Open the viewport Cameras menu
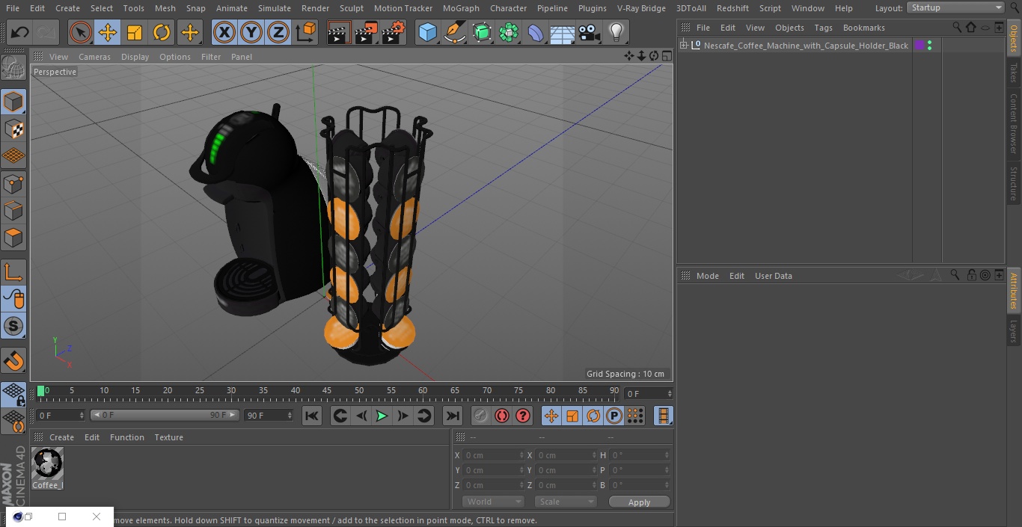 94,57
